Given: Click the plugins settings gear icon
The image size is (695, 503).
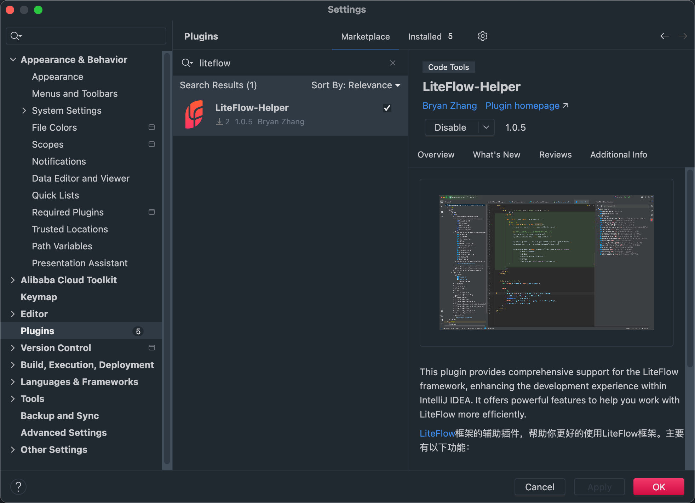Looking at the screenshot, I should coord(483,36).
